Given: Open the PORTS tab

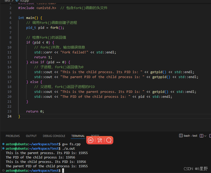Looking at the screenshot, I should (95, 135).
